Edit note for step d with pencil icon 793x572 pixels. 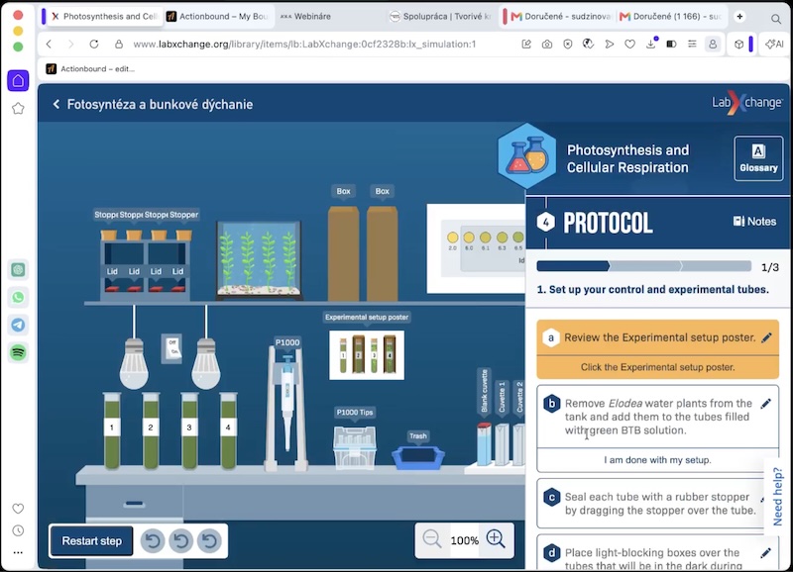coord(765,553)
